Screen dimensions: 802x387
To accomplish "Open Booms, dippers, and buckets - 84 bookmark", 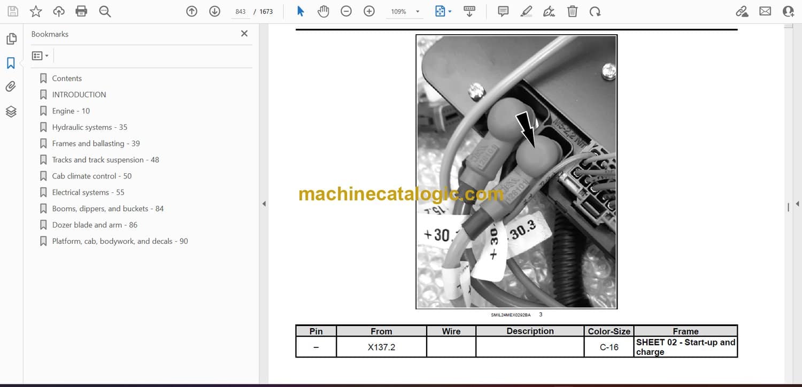I will coord(108,209).
